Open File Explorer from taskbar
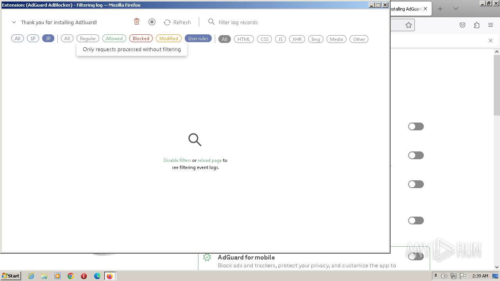Viewport: 500px width, 281px height. 44,276
